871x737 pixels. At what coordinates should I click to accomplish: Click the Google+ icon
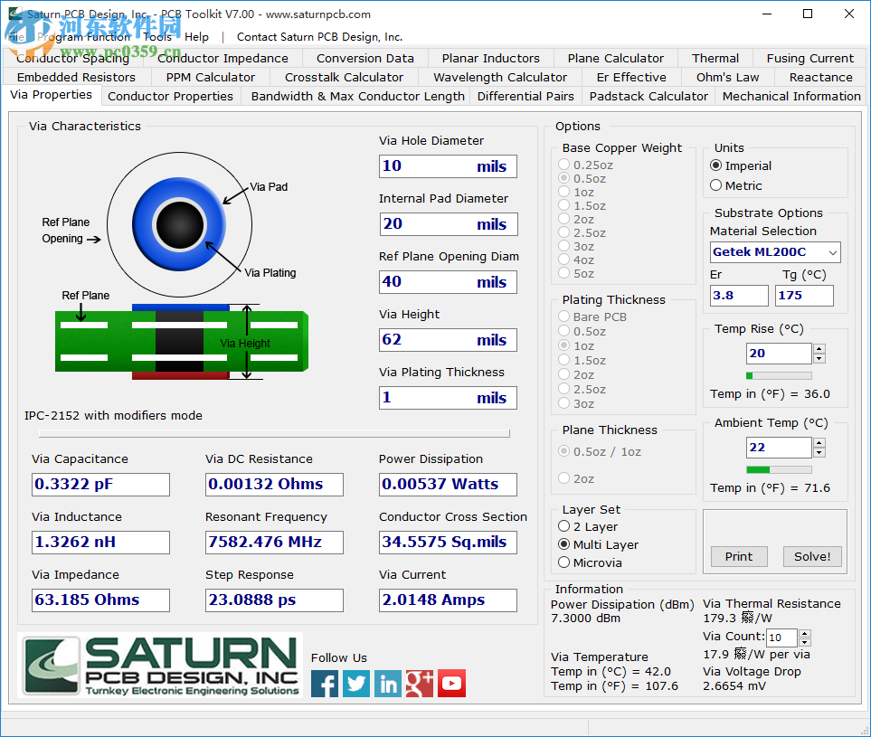(419, 684)
